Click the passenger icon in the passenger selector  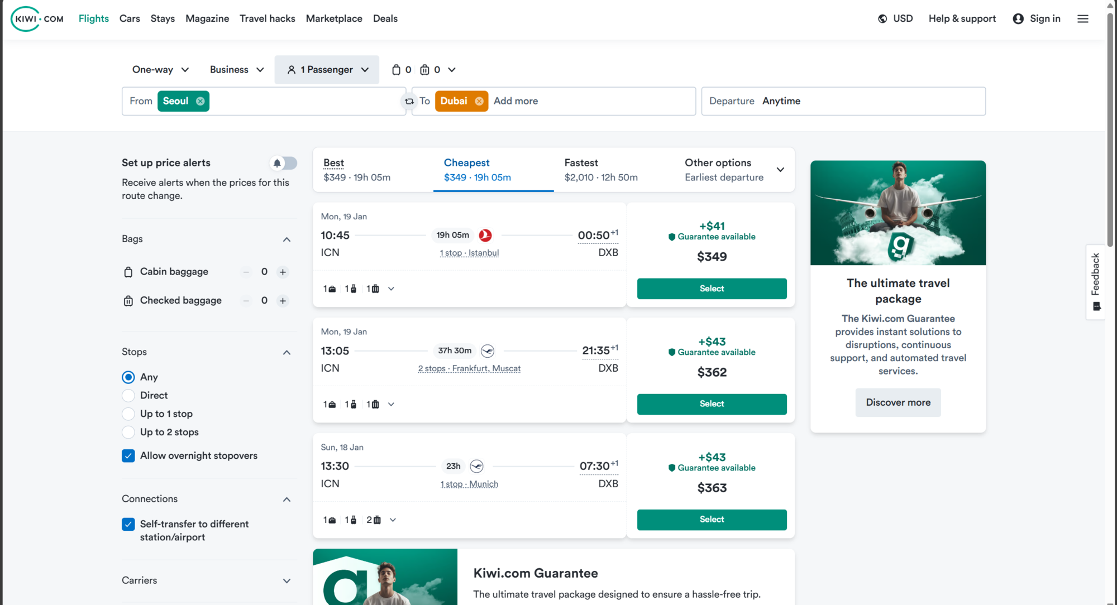pyautogui.click(x=291, y=70)
